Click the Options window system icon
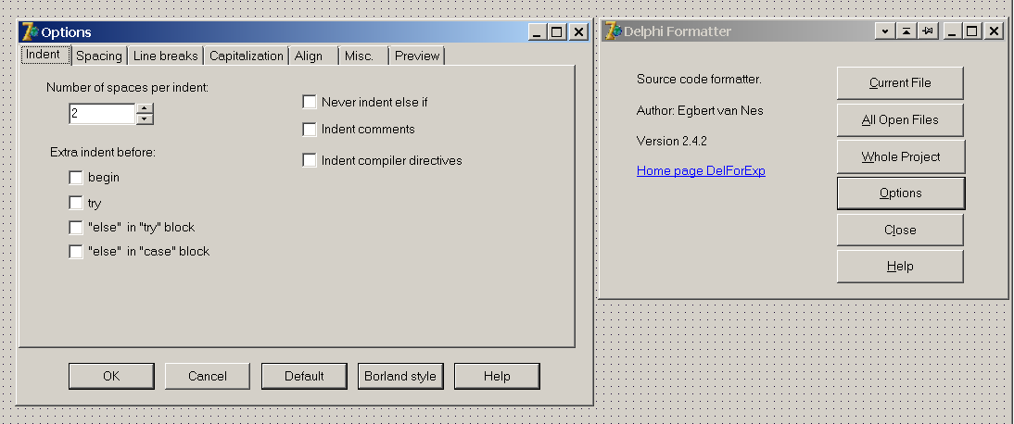Image resolution: width=1014 pixels, height=424 pixels. click(30, 31)
